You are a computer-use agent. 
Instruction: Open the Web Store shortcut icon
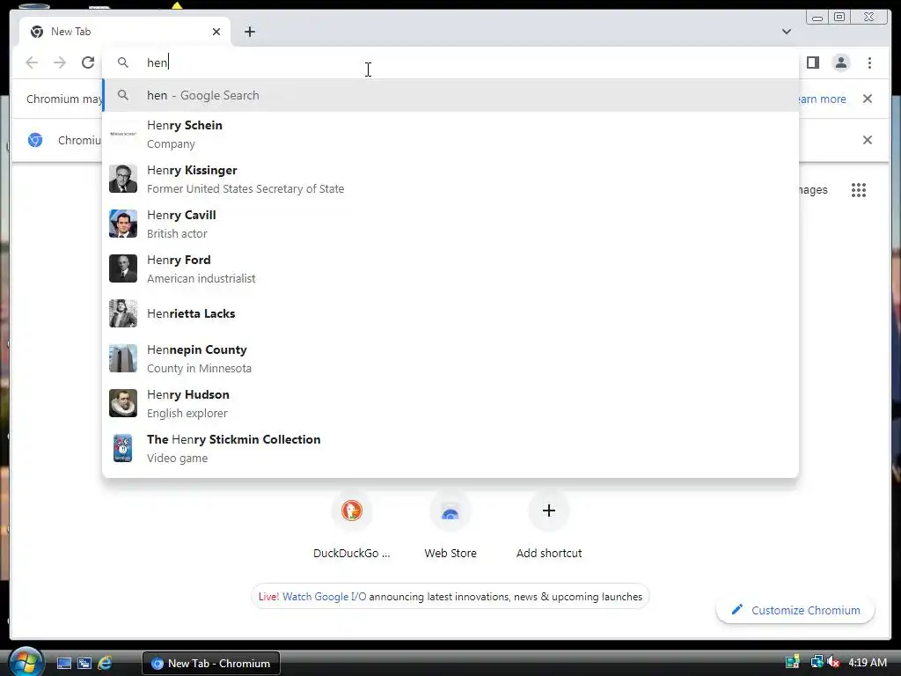(x=450, y=511)
